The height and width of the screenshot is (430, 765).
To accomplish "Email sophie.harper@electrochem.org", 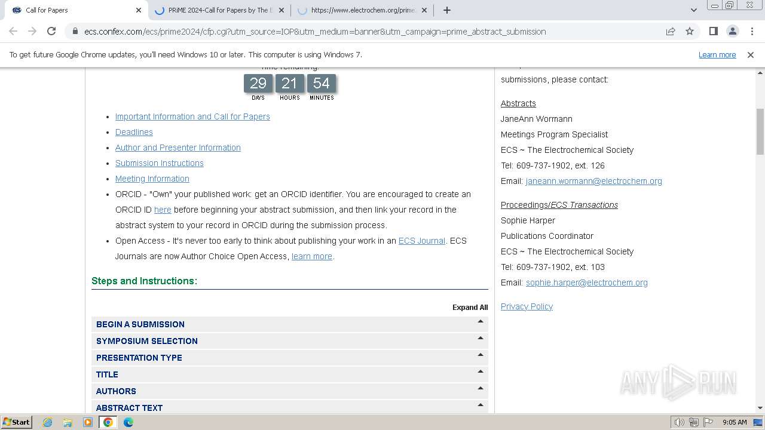I will click(x=587, y=282).
